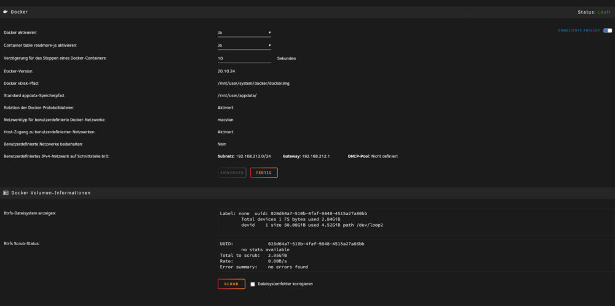Screen dimensions: 615x306
Task: Click the Docker version value 20.10.24
Action: [x=226, y=71]
